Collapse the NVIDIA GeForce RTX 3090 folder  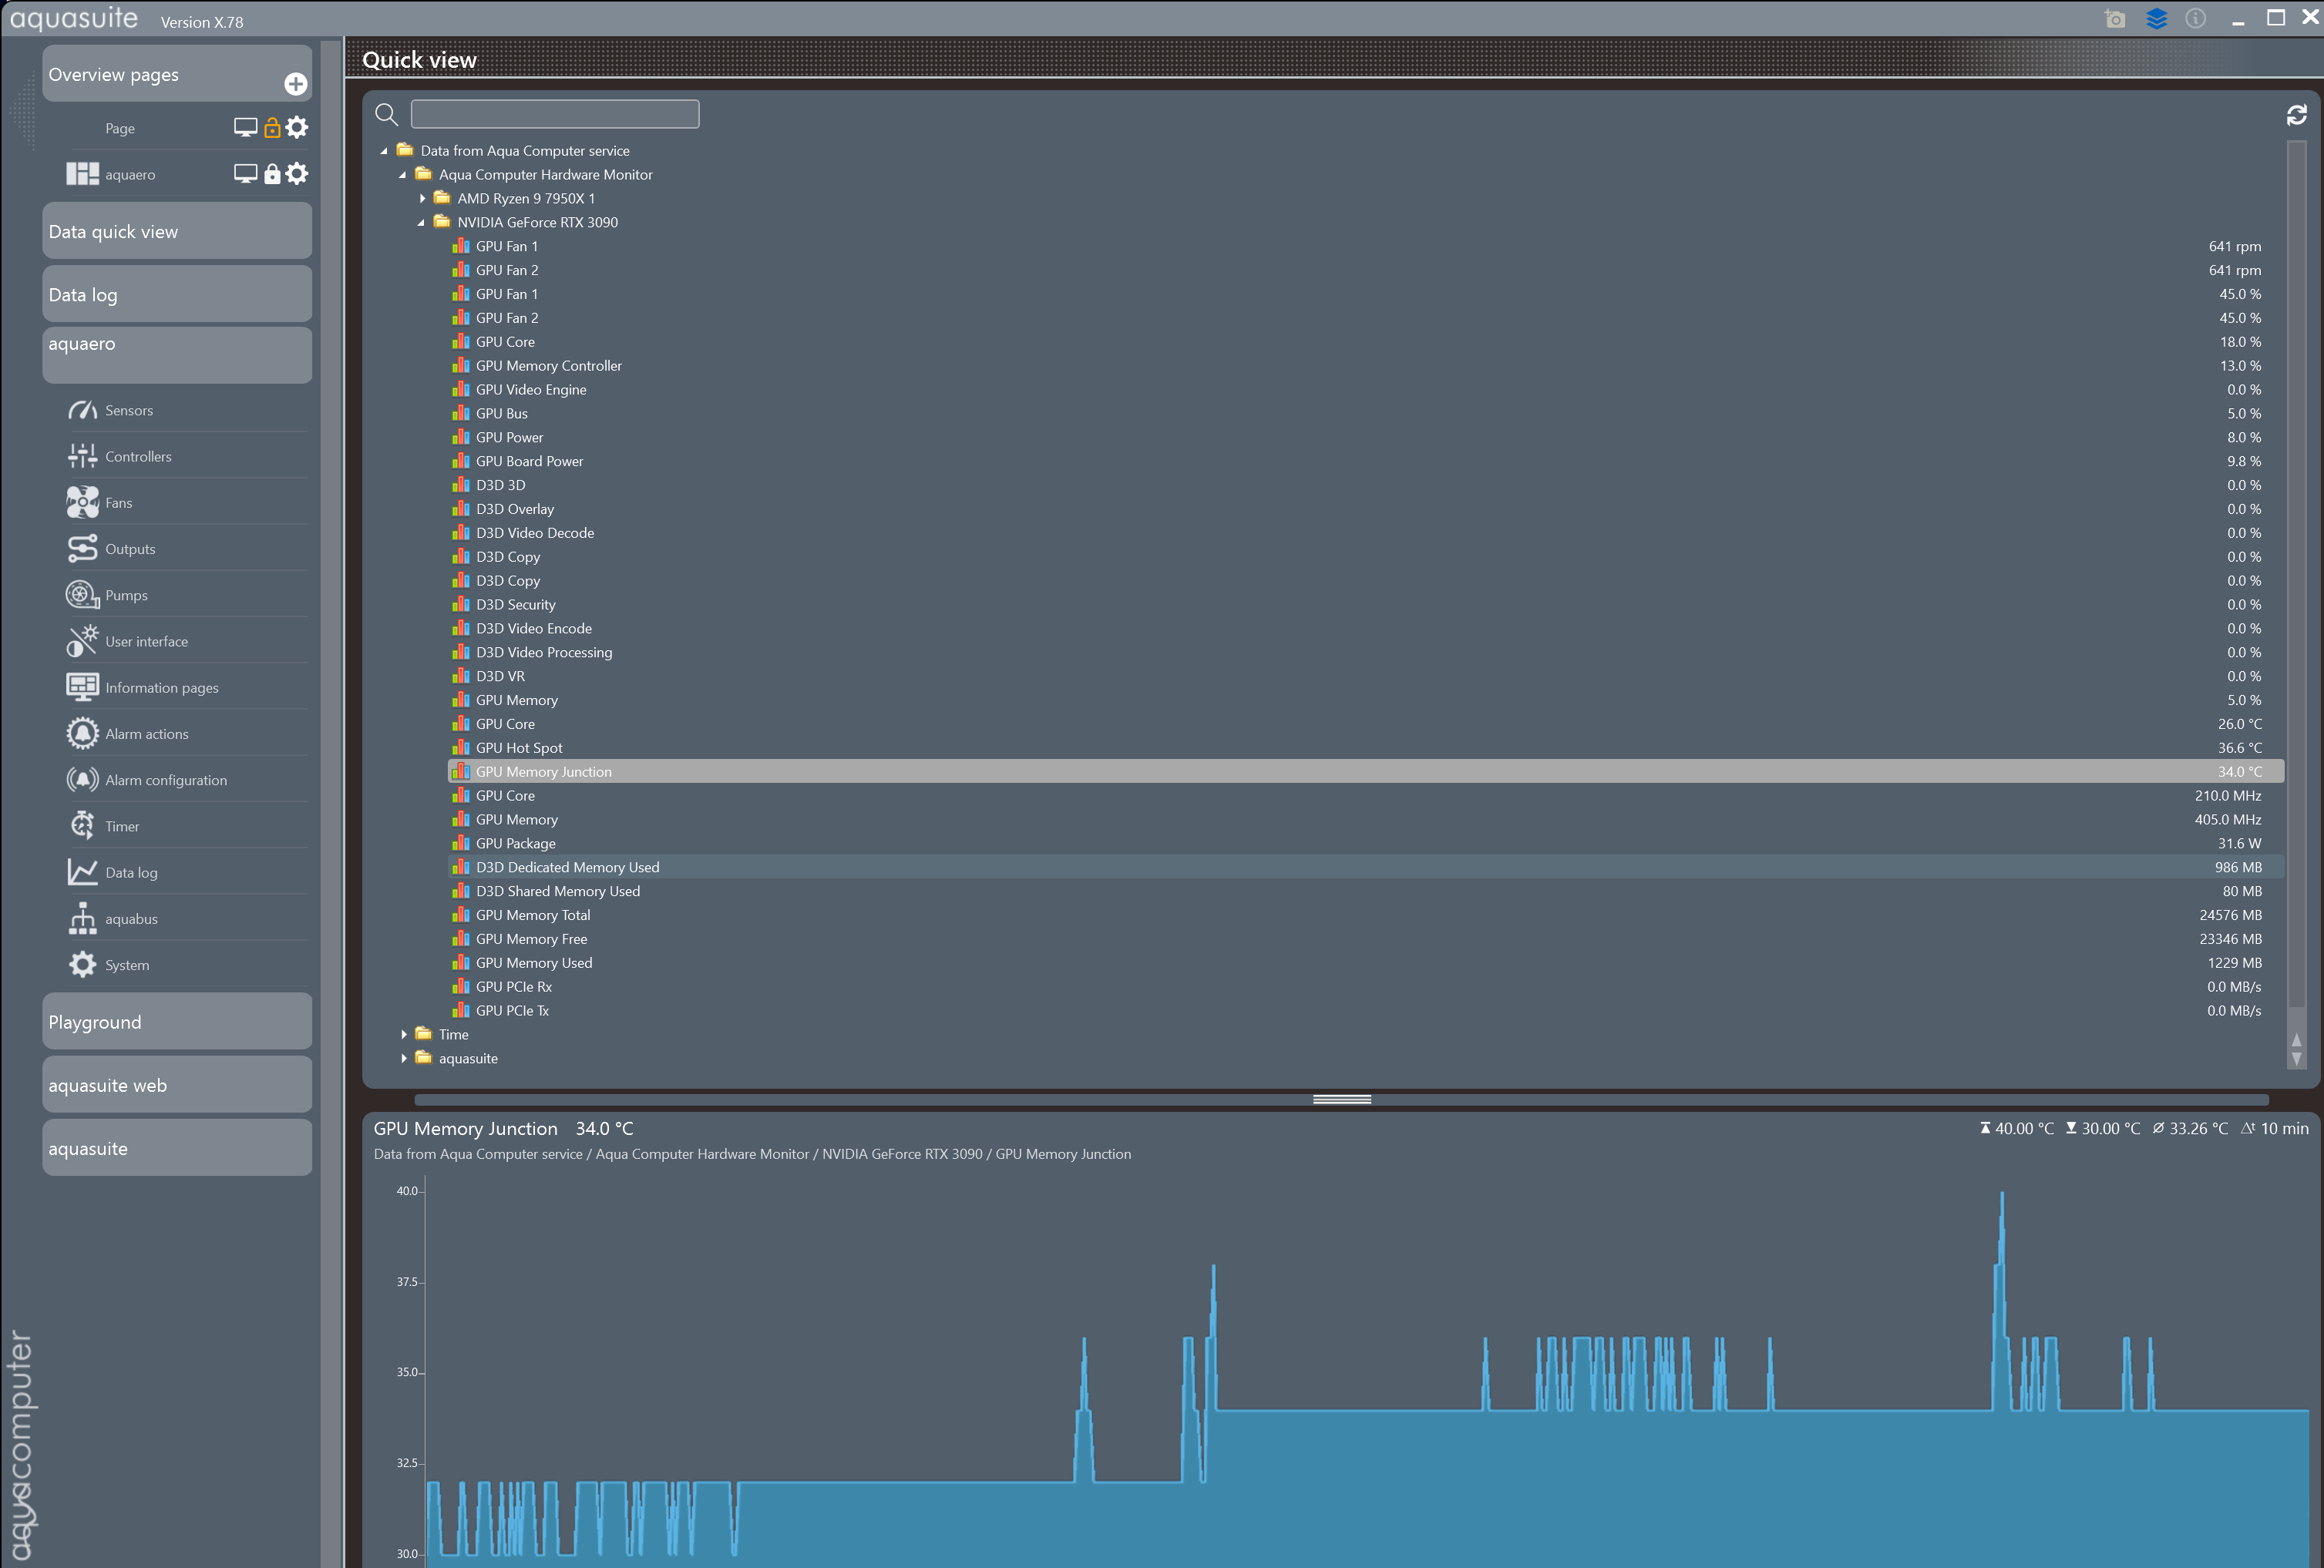[x=421, y=223]
